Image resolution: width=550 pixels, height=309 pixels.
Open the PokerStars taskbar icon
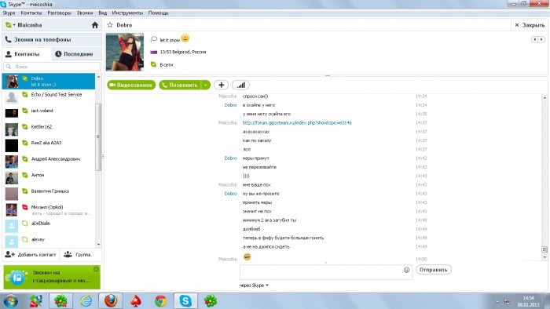coord(136,301)
